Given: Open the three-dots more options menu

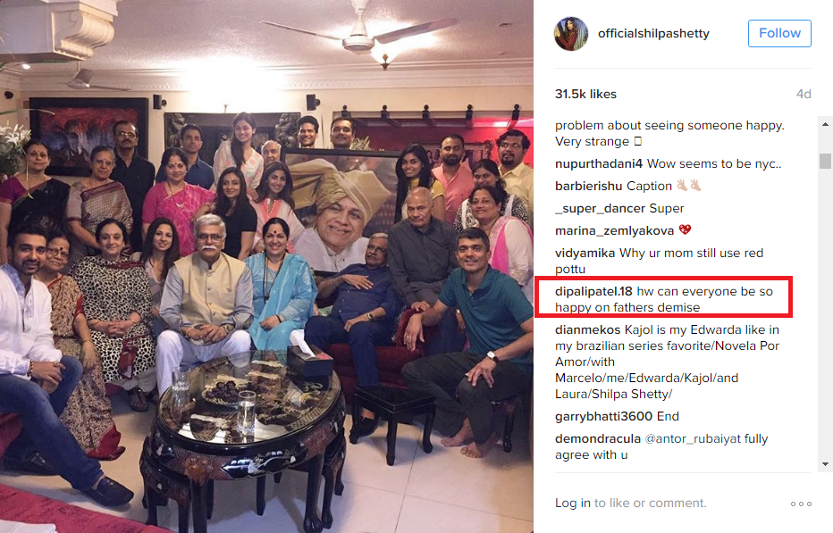Looking at the screenshot, I should (801, 504).
